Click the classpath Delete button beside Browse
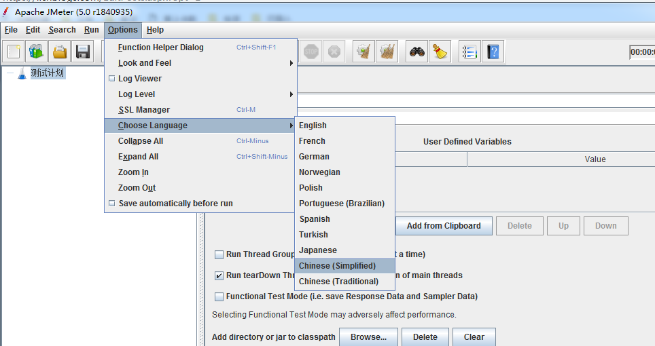This screenshot has width=655, height=346. click(x=425, y=337)
